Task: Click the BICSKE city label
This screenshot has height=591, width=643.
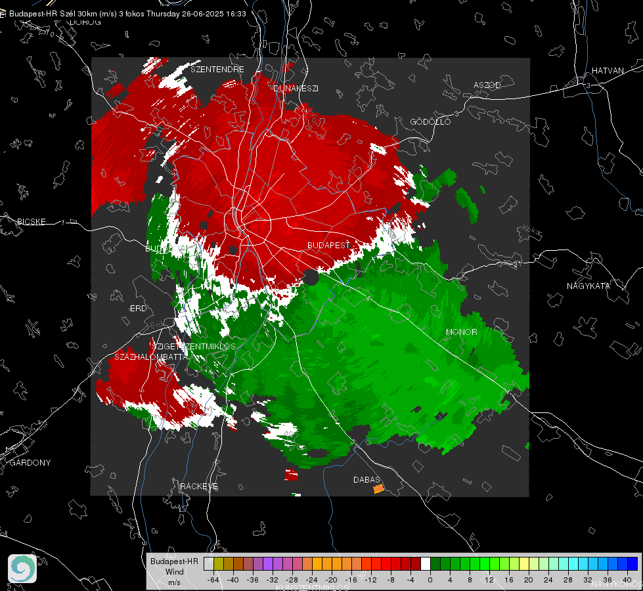Action: tap(31, 221)
